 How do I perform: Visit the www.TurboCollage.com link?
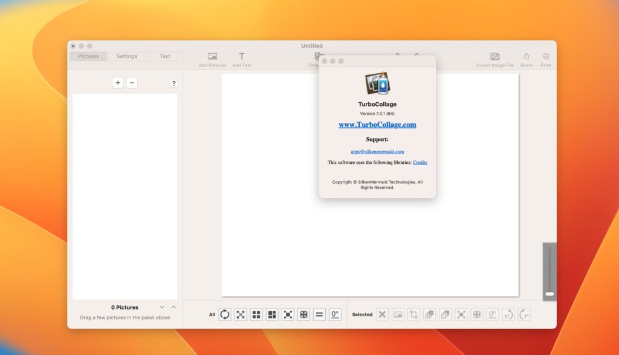coord(377,125)
